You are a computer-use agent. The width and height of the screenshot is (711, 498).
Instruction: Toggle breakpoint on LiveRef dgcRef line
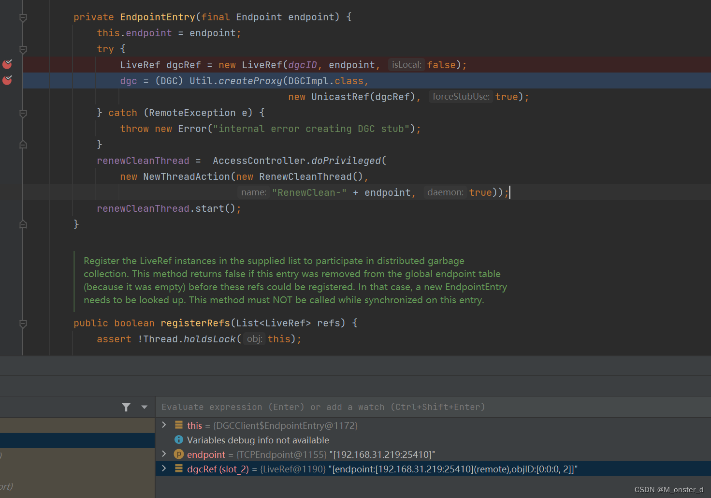click(7, 64)
